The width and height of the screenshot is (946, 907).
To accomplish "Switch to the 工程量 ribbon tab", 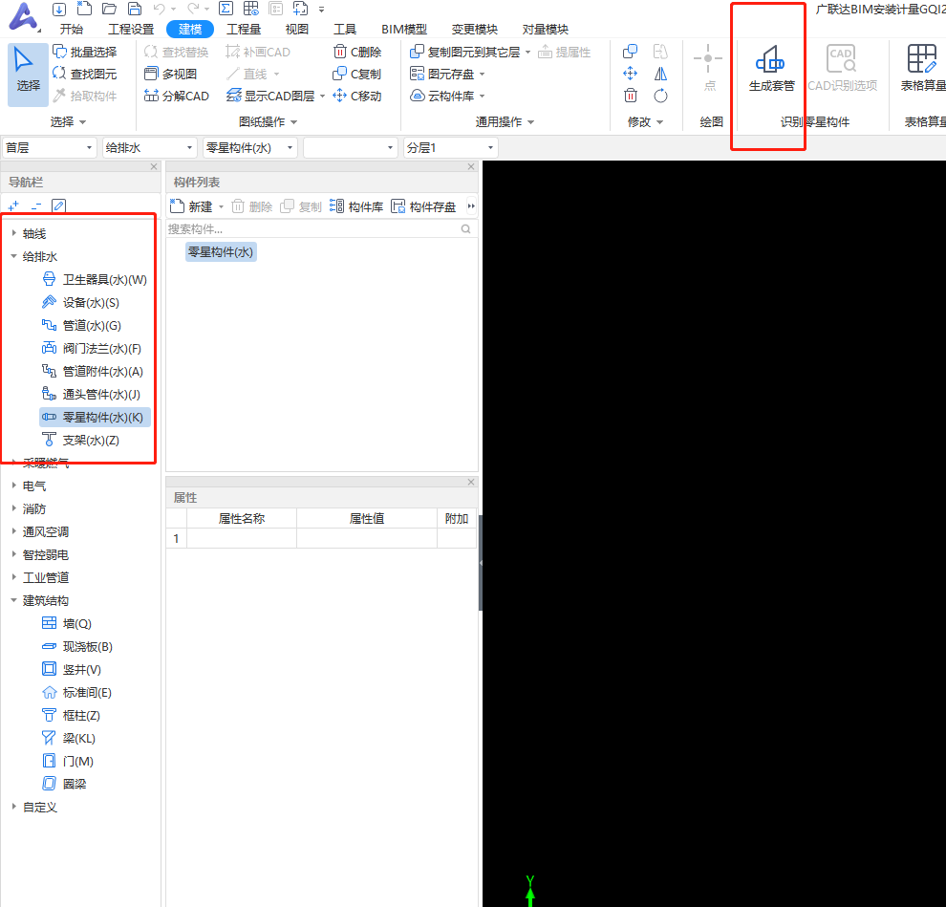I will (x=244, y=29).
